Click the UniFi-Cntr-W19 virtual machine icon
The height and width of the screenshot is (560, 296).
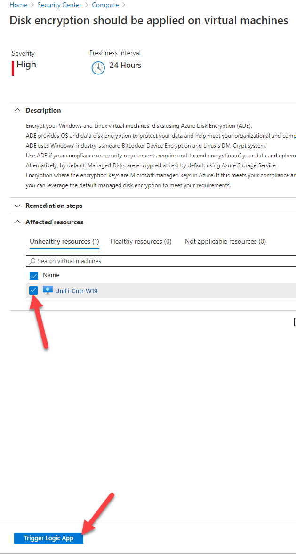click(x=48, y=290)
